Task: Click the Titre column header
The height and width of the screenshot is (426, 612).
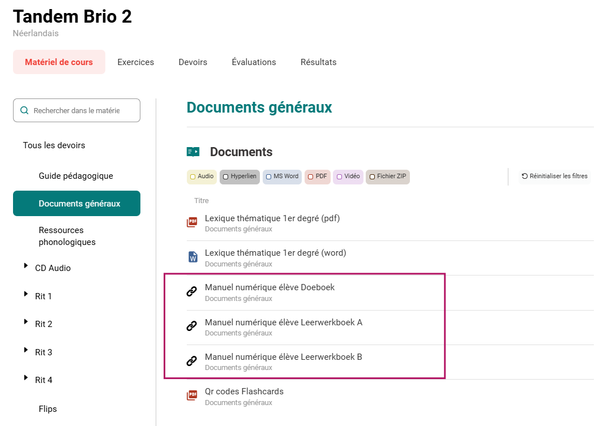Action: 202,200
